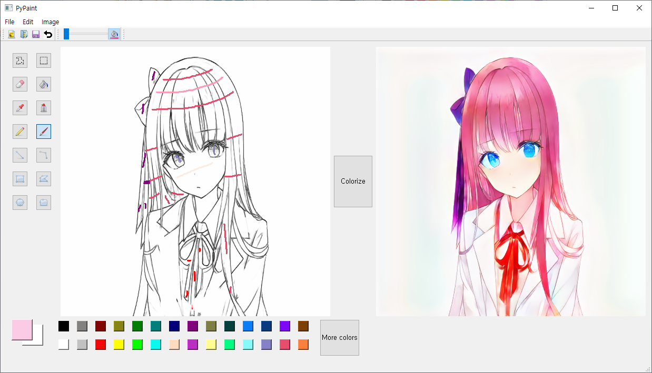Choose the pinkish-red swatch

(285, 345)
